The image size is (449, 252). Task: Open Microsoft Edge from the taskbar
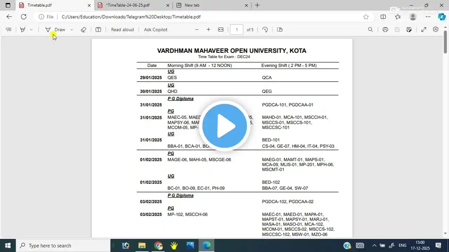tap(207, 245)
